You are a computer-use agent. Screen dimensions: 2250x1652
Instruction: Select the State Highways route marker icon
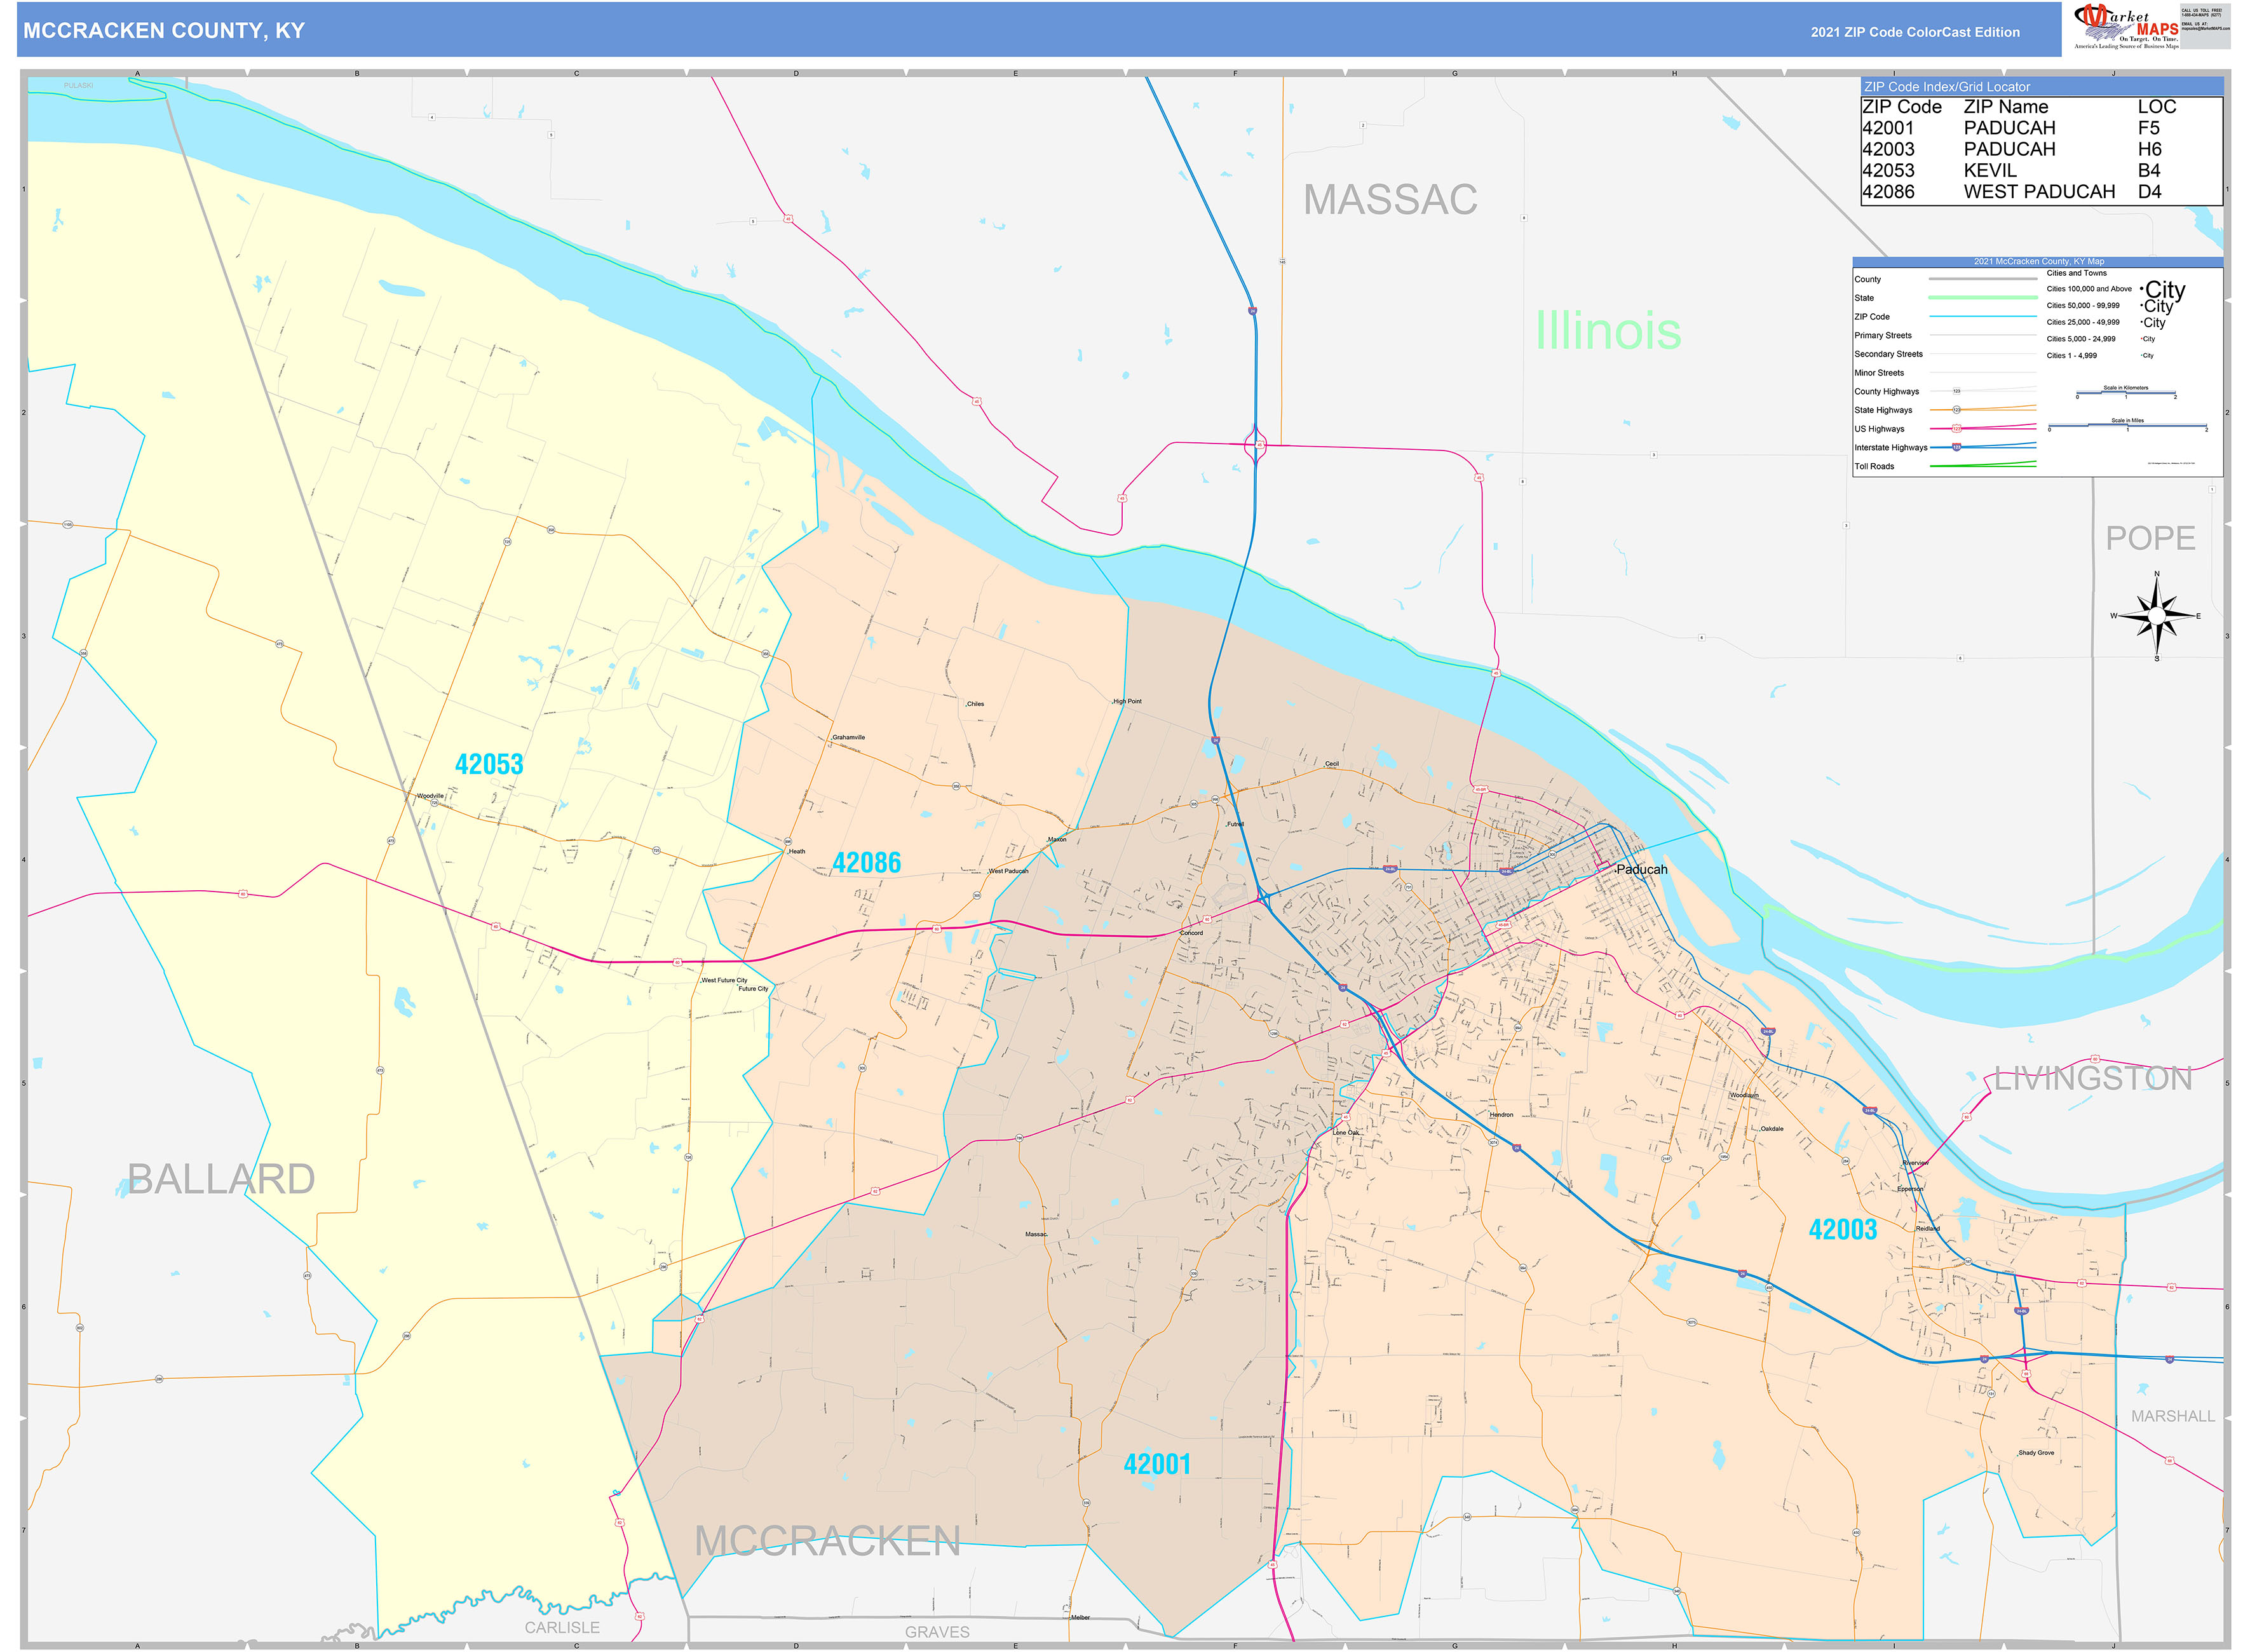(1956, 410)
